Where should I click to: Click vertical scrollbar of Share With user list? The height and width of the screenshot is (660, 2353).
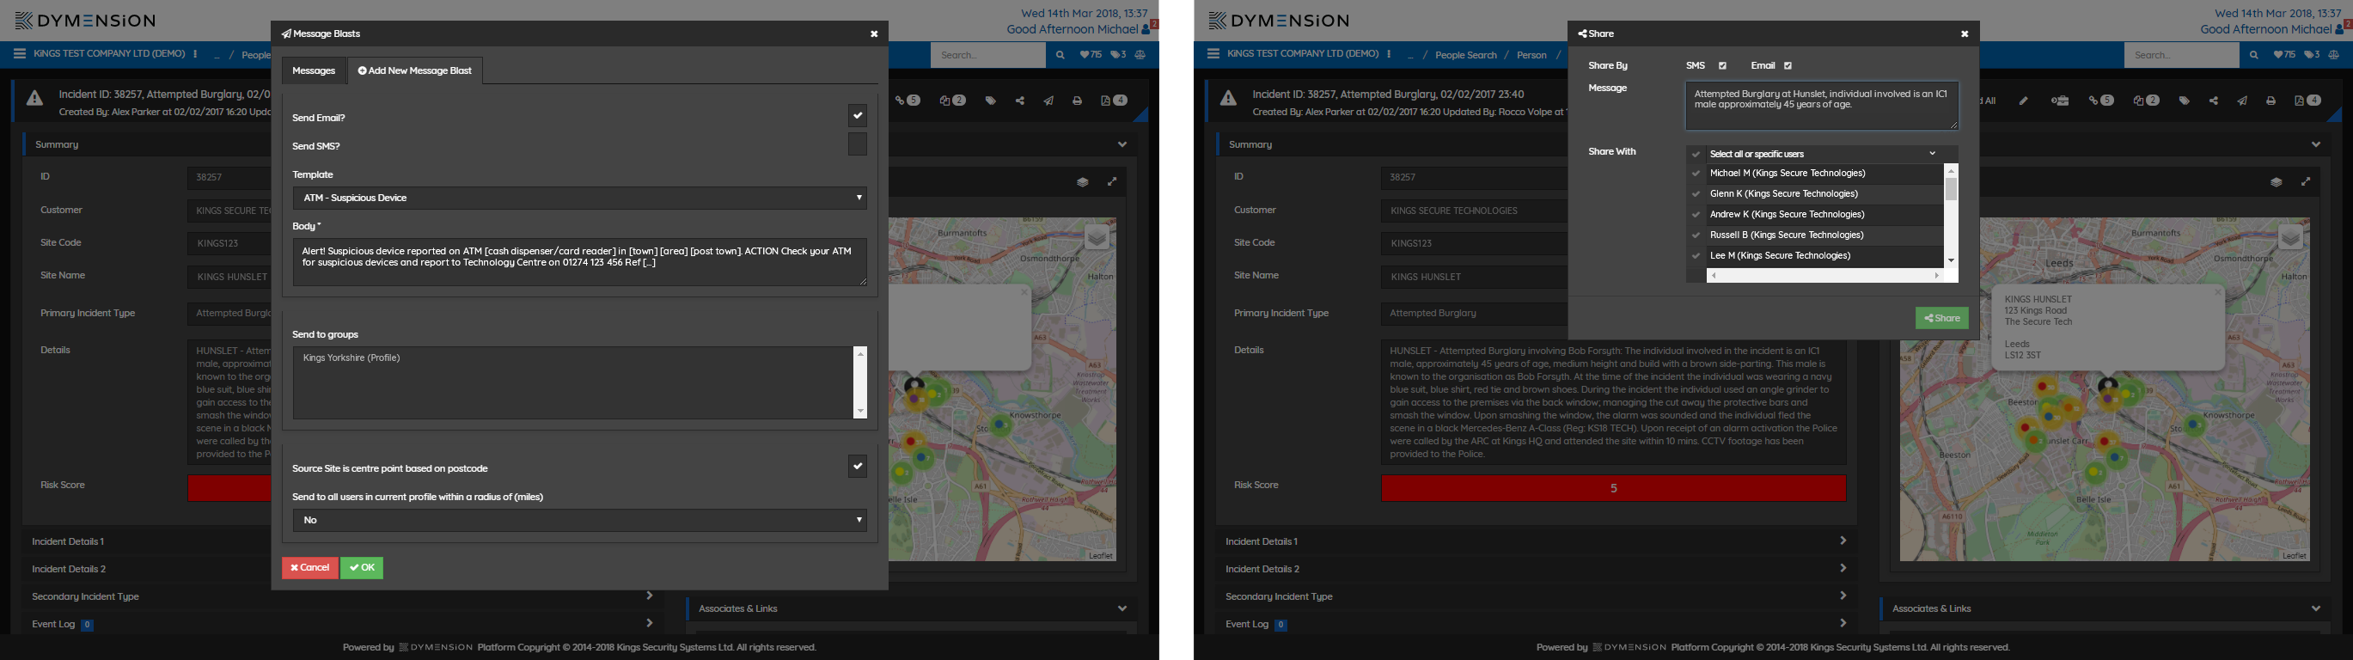point(1951,216)
